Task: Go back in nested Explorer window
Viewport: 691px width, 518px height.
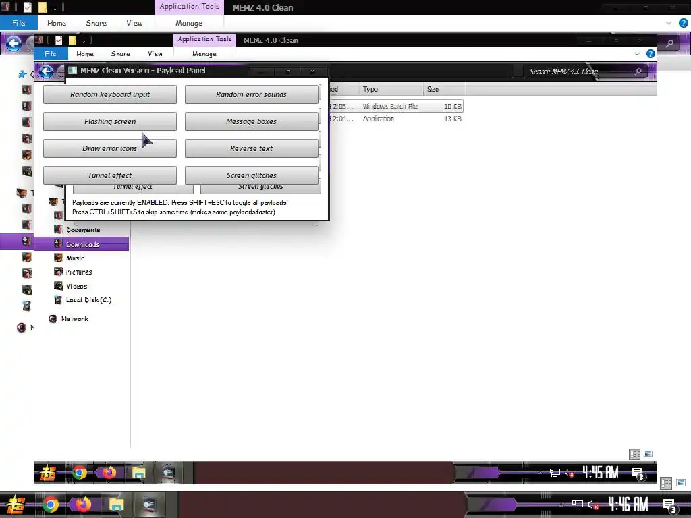Action: click(x=47, y=71)
